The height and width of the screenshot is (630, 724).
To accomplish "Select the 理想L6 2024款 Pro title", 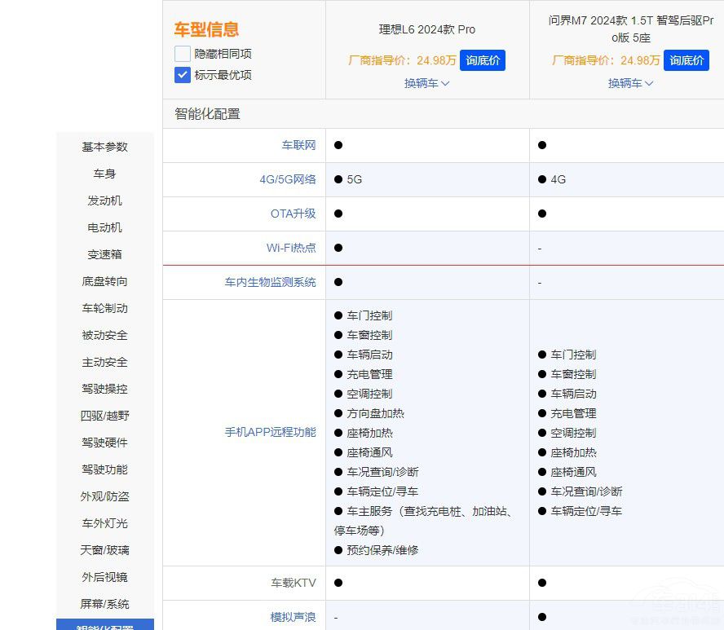I will 427,29.
